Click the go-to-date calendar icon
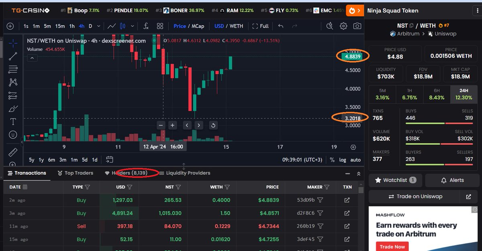Viewport: 482px width, 251px height. point(110,160)
